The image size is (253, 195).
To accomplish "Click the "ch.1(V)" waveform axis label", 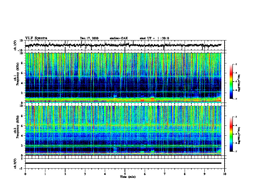I will tap(15, 45).
